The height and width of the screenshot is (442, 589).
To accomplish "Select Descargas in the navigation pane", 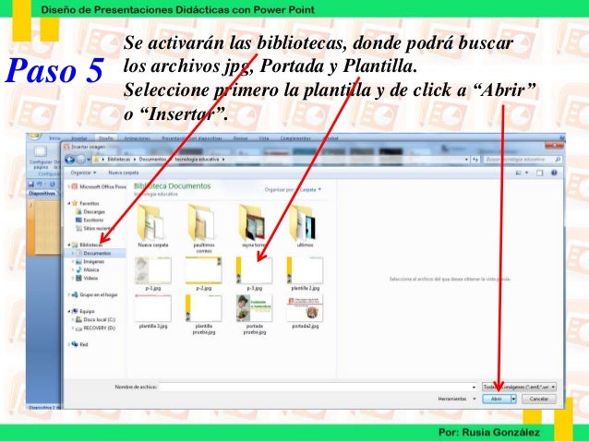I will [90, 212].
